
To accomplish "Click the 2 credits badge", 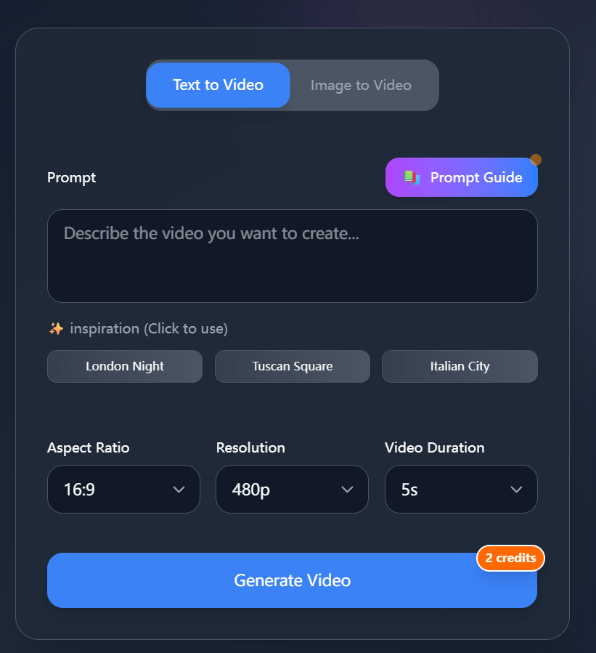I will [x=510, y=558].
